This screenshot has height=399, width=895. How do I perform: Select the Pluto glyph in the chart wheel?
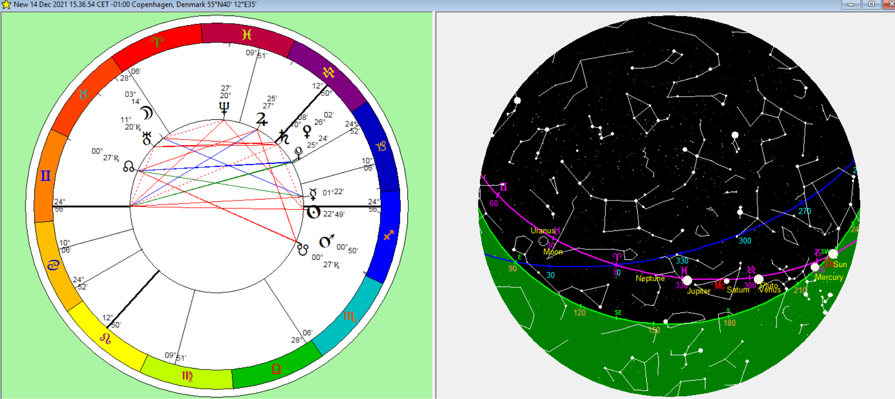pyautogui.click(x=298, y=153)
